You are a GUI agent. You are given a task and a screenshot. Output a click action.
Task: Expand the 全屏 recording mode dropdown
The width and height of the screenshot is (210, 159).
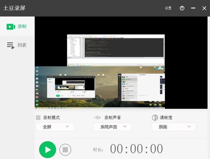pos(55,127)
